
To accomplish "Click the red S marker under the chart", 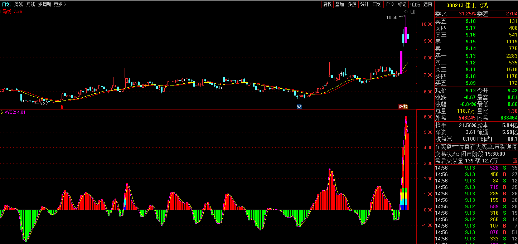I will tap(62, 107).
